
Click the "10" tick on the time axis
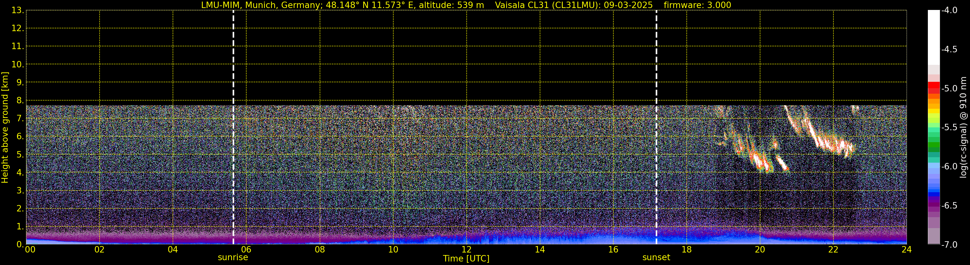[x=393, y=250]
